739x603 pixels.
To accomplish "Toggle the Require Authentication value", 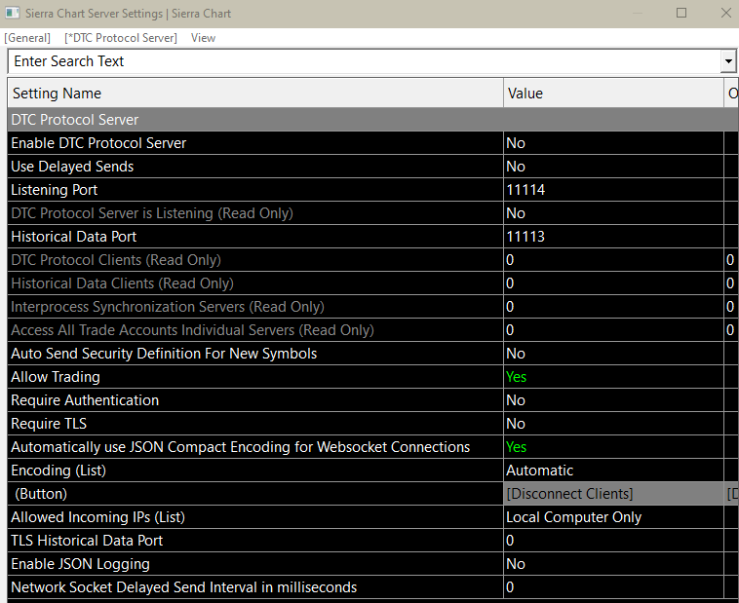I will [x=613, y=400].
